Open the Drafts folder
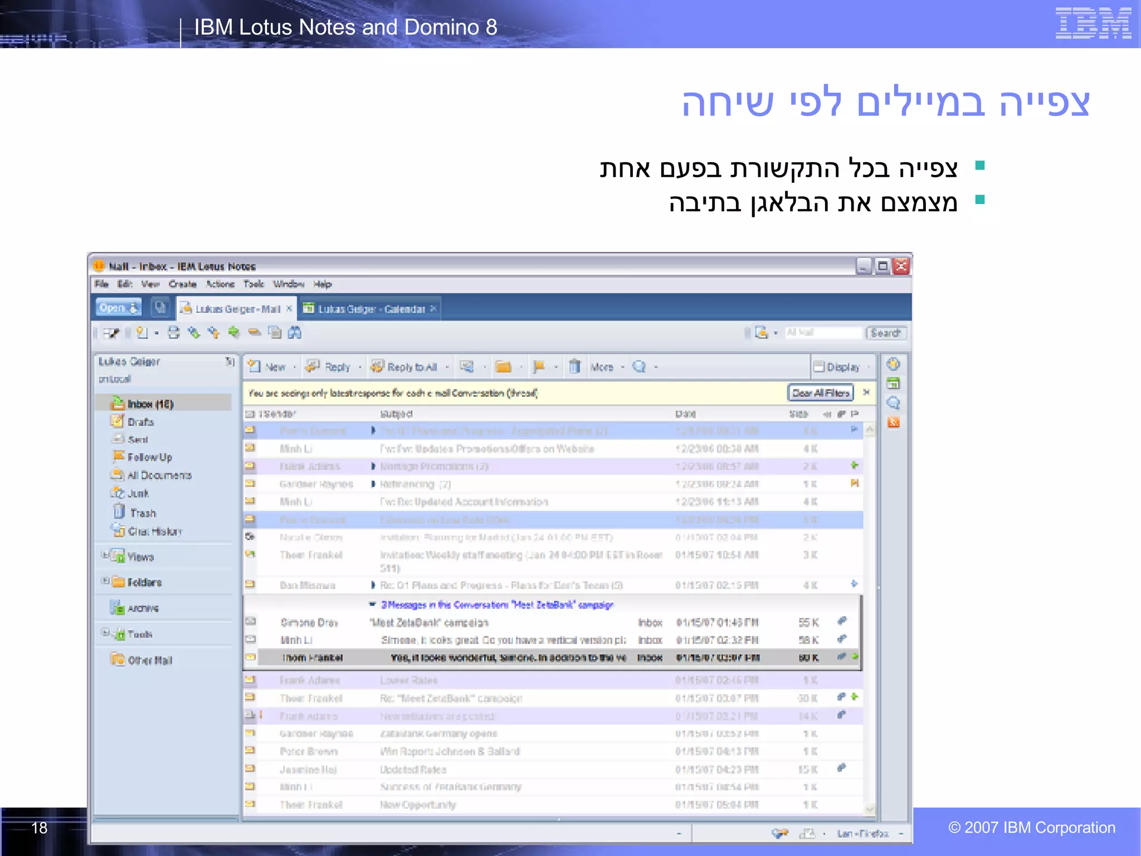This screenshot has height=856, width=1141. coord(133,422)
